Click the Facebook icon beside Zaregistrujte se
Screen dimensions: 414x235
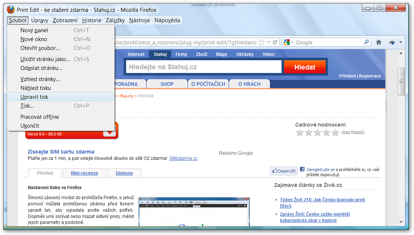coord(302,169)
